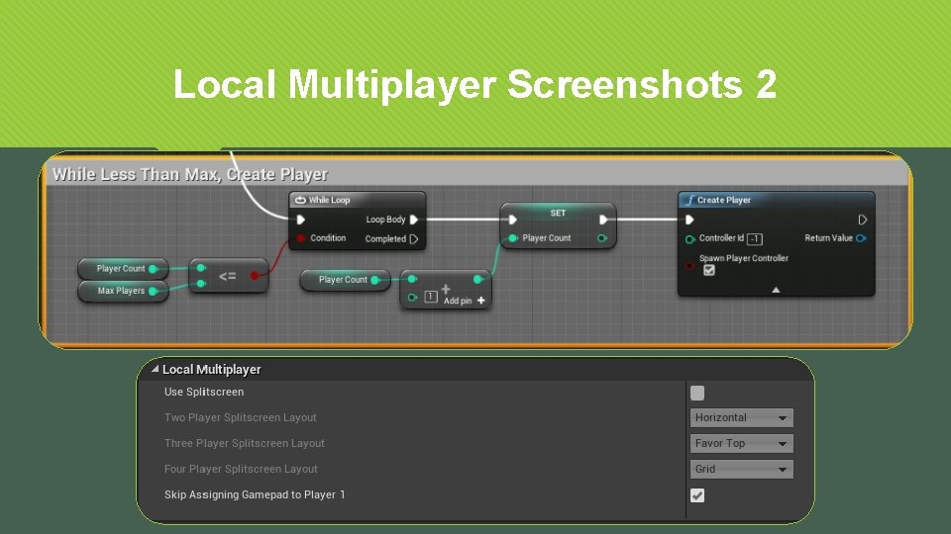The image size is (951, 534).
Task: Click the Use Splitscreen label
Action: click(204, 392)
